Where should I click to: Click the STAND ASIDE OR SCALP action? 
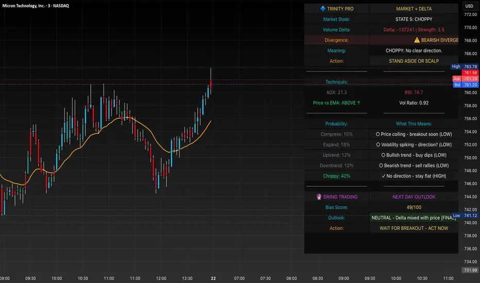click(x=414, y=61)
